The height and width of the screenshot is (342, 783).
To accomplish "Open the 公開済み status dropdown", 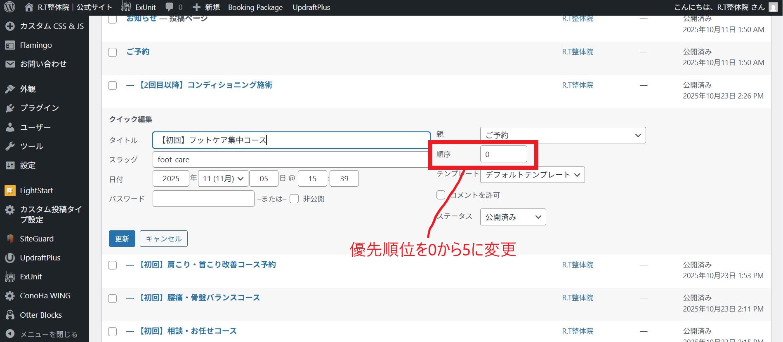I will (513, 217).
